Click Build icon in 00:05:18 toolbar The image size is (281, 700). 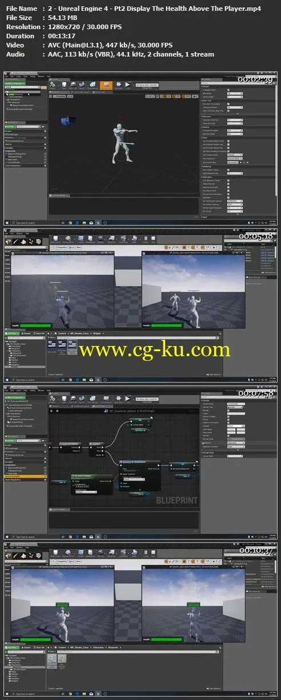134,240
